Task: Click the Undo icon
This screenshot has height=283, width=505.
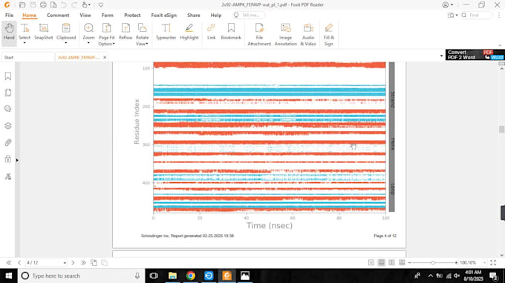Action: (64, 5)
